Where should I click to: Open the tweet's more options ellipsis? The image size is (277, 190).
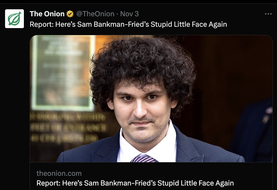[x=268, y=14]
